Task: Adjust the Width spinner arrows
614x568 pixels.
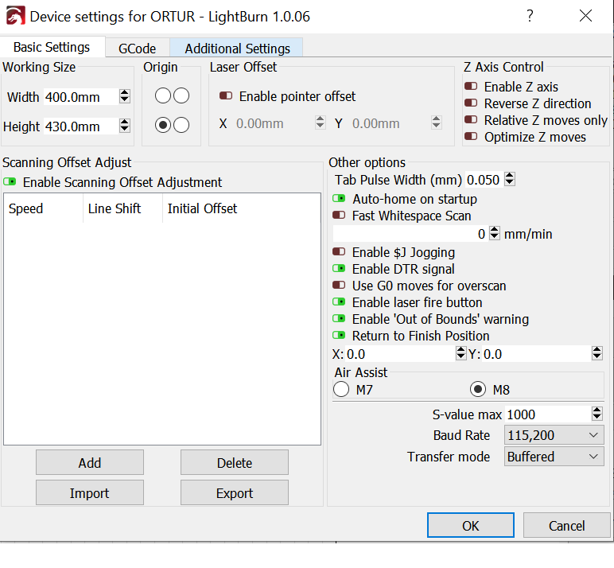Action: point(125,96)
